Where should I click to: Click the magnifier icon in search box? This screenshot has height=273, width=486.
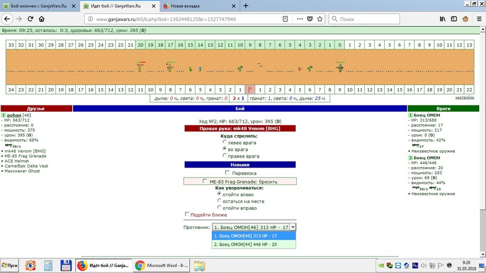pyautogui.click(x=335, y=19)
